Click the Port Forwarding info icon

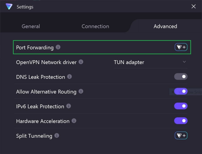tap(58, 47)
